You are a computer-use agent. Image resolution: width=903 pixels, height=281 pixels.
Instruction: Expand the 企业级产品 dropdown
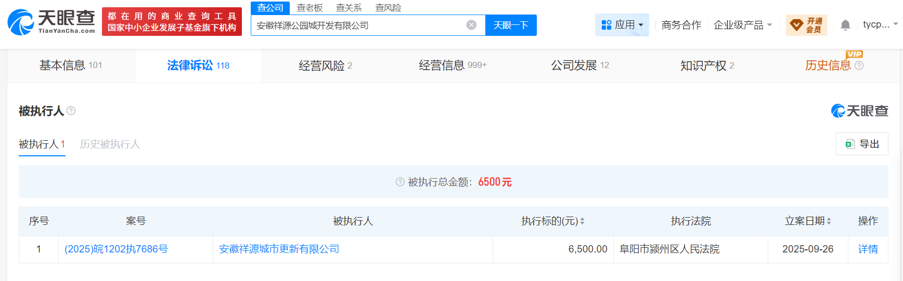pos(743,25)
